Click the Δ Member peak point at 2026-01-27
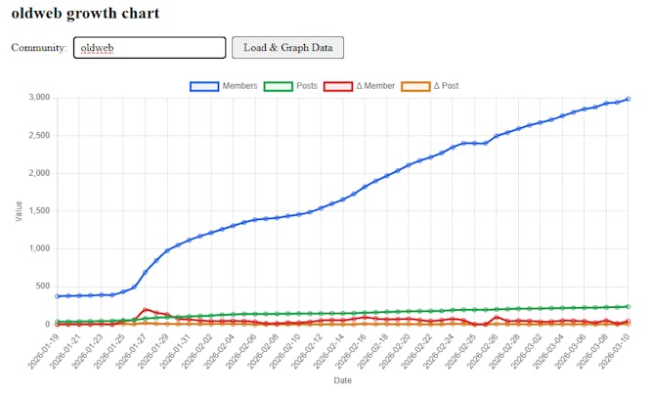652x396 pixels. (x=146, y=310)
